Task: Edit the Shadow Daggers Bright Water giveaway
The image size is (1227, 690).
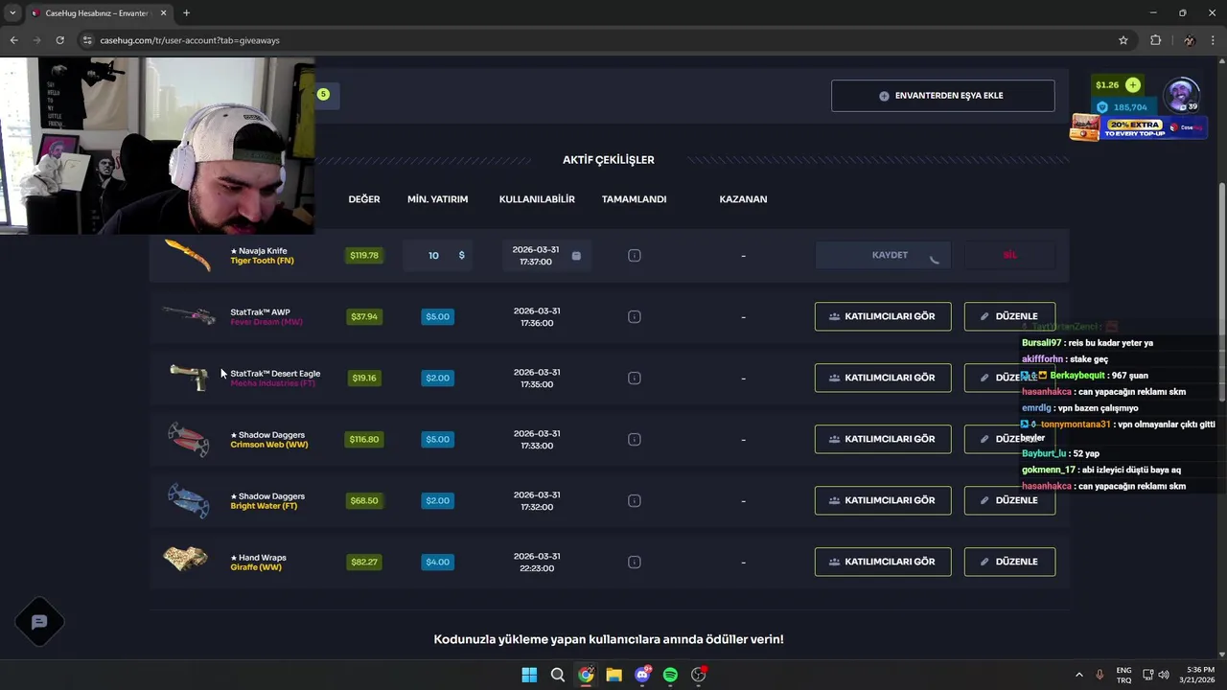Action: [1009, 500]
